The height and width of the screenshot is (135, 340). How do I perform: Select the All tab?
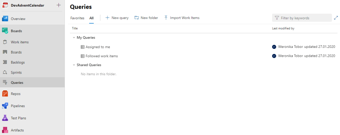click(x=91, y=18)
